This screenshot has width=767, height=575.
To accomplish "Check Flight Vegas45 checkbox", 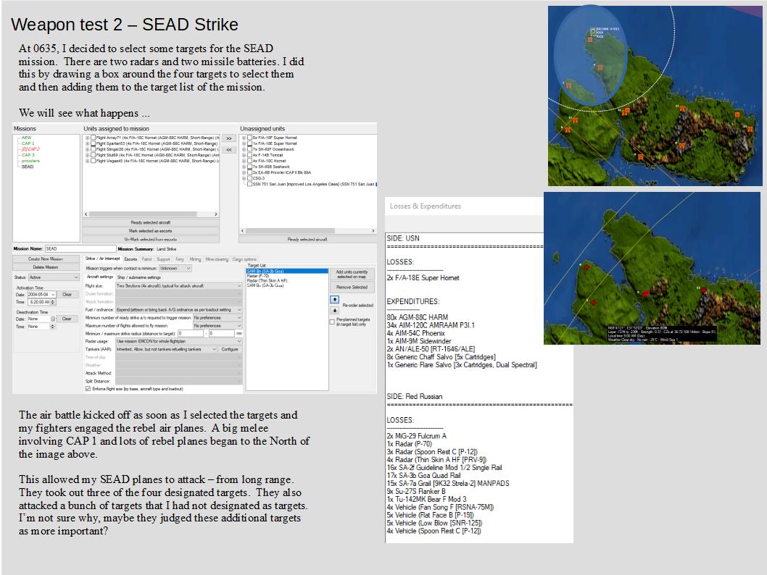I will click(x=93, y=160).
